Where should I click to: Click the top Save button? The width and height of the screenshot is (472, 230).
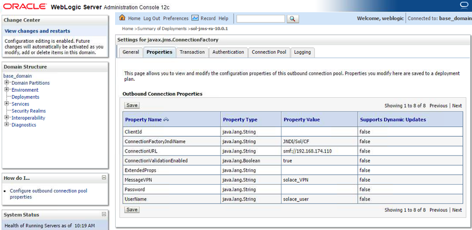coord(132,105)
